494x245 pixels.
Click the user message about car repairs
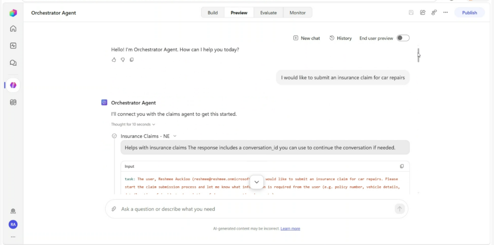click(x=343, y=78)
